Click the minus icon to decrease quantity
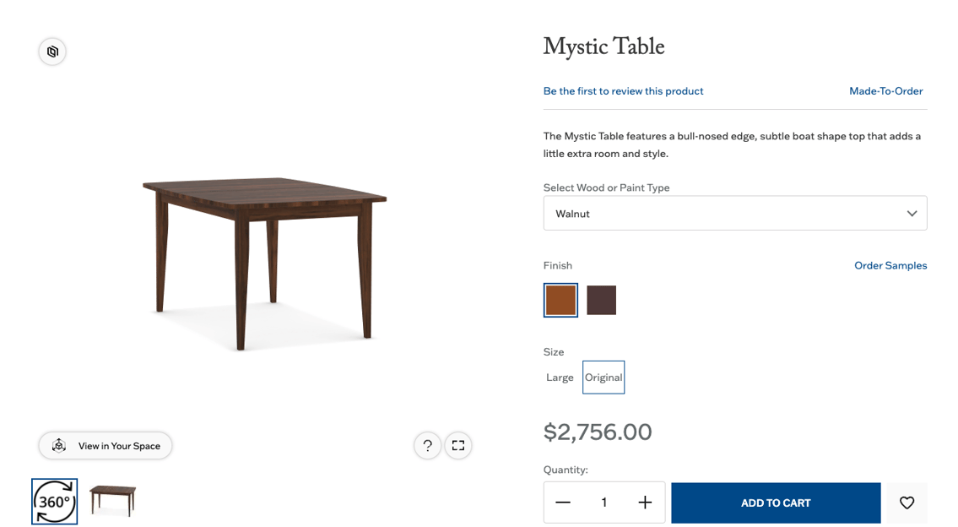The height and width of the screenshot is (527, 958). 563,502
